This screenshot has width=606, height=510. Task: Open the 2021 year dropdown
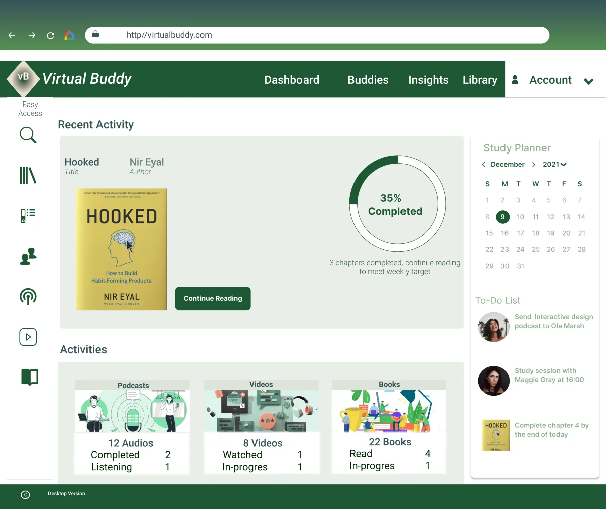click(554, 165)
